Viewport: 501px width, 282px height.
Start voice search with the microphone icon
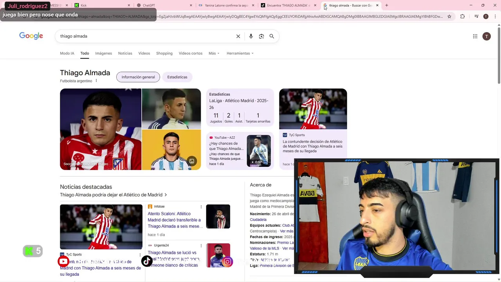pyautogui.click(x=251, y=36)
